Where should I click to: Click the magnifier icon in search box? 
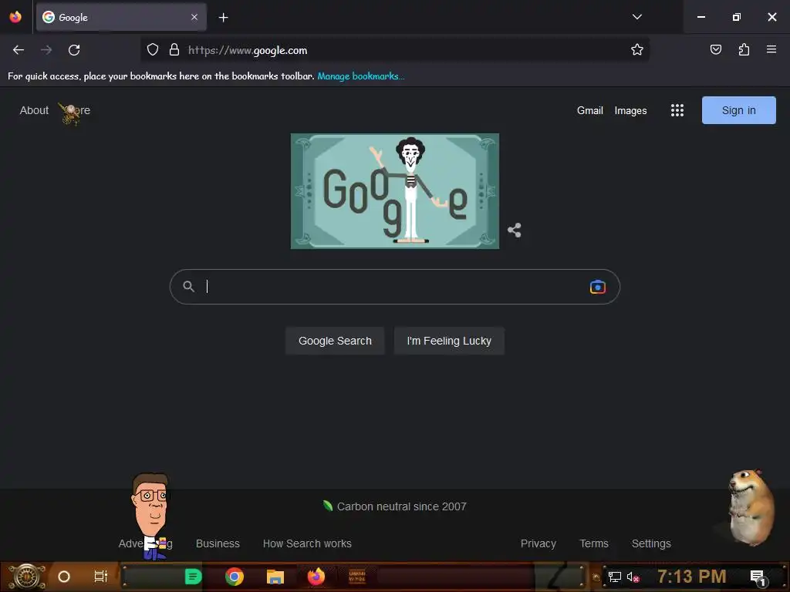[x=188, y=287]
